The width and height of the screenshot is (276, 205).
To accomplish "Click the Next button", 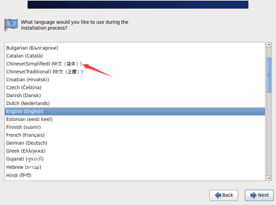I will tap(259, 195).
